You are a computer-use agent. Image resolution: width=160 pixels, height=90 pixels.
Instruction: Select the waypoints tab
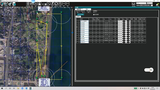tap(87, 9)
